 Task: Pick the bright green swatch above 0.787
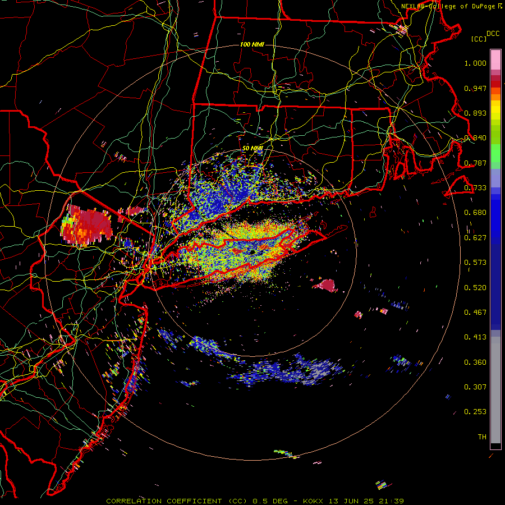pos(495,153)
